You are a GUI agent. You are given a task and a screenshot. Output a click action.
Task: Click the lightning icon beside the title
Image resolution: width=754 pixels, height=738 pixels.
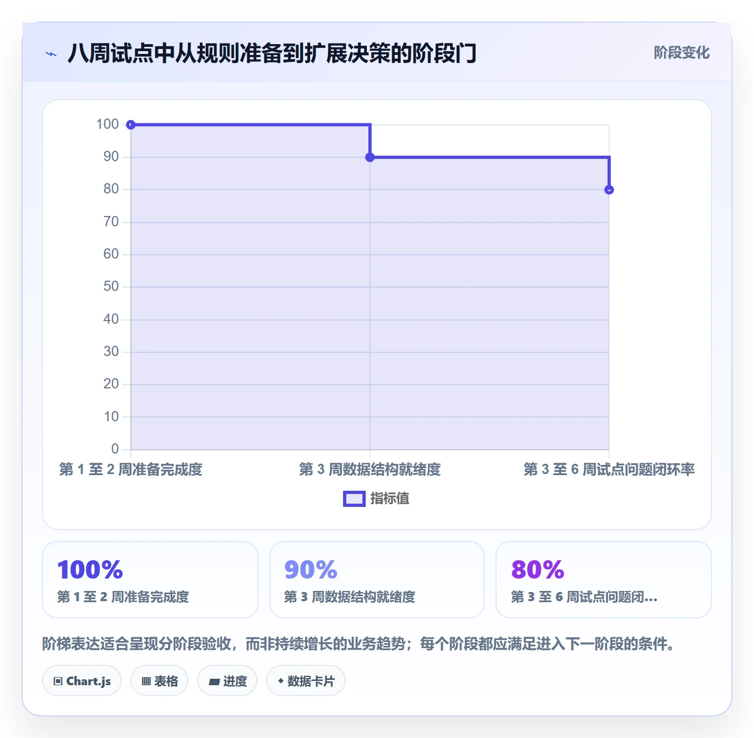tap(51, 54)
